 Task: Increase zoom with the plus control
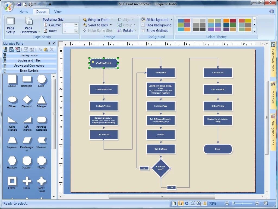coord(257,203)
